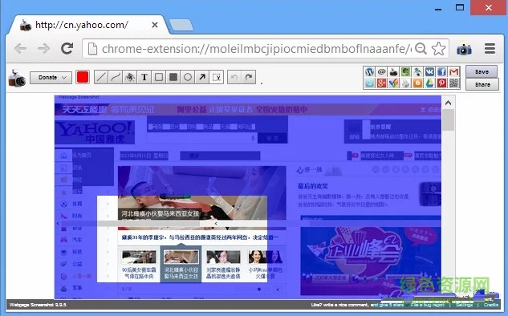Open the Chrome hamburger menu
This screenshot has height=316, width=508.
pos(490,49)
